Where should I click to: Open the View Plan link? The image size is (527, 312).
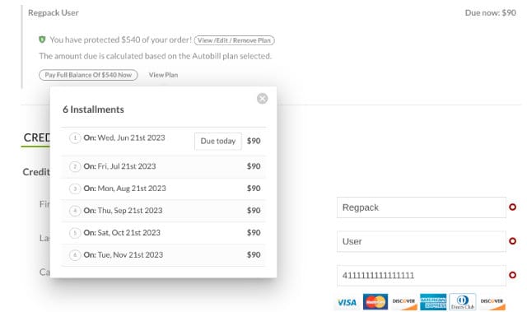[163, 75]
